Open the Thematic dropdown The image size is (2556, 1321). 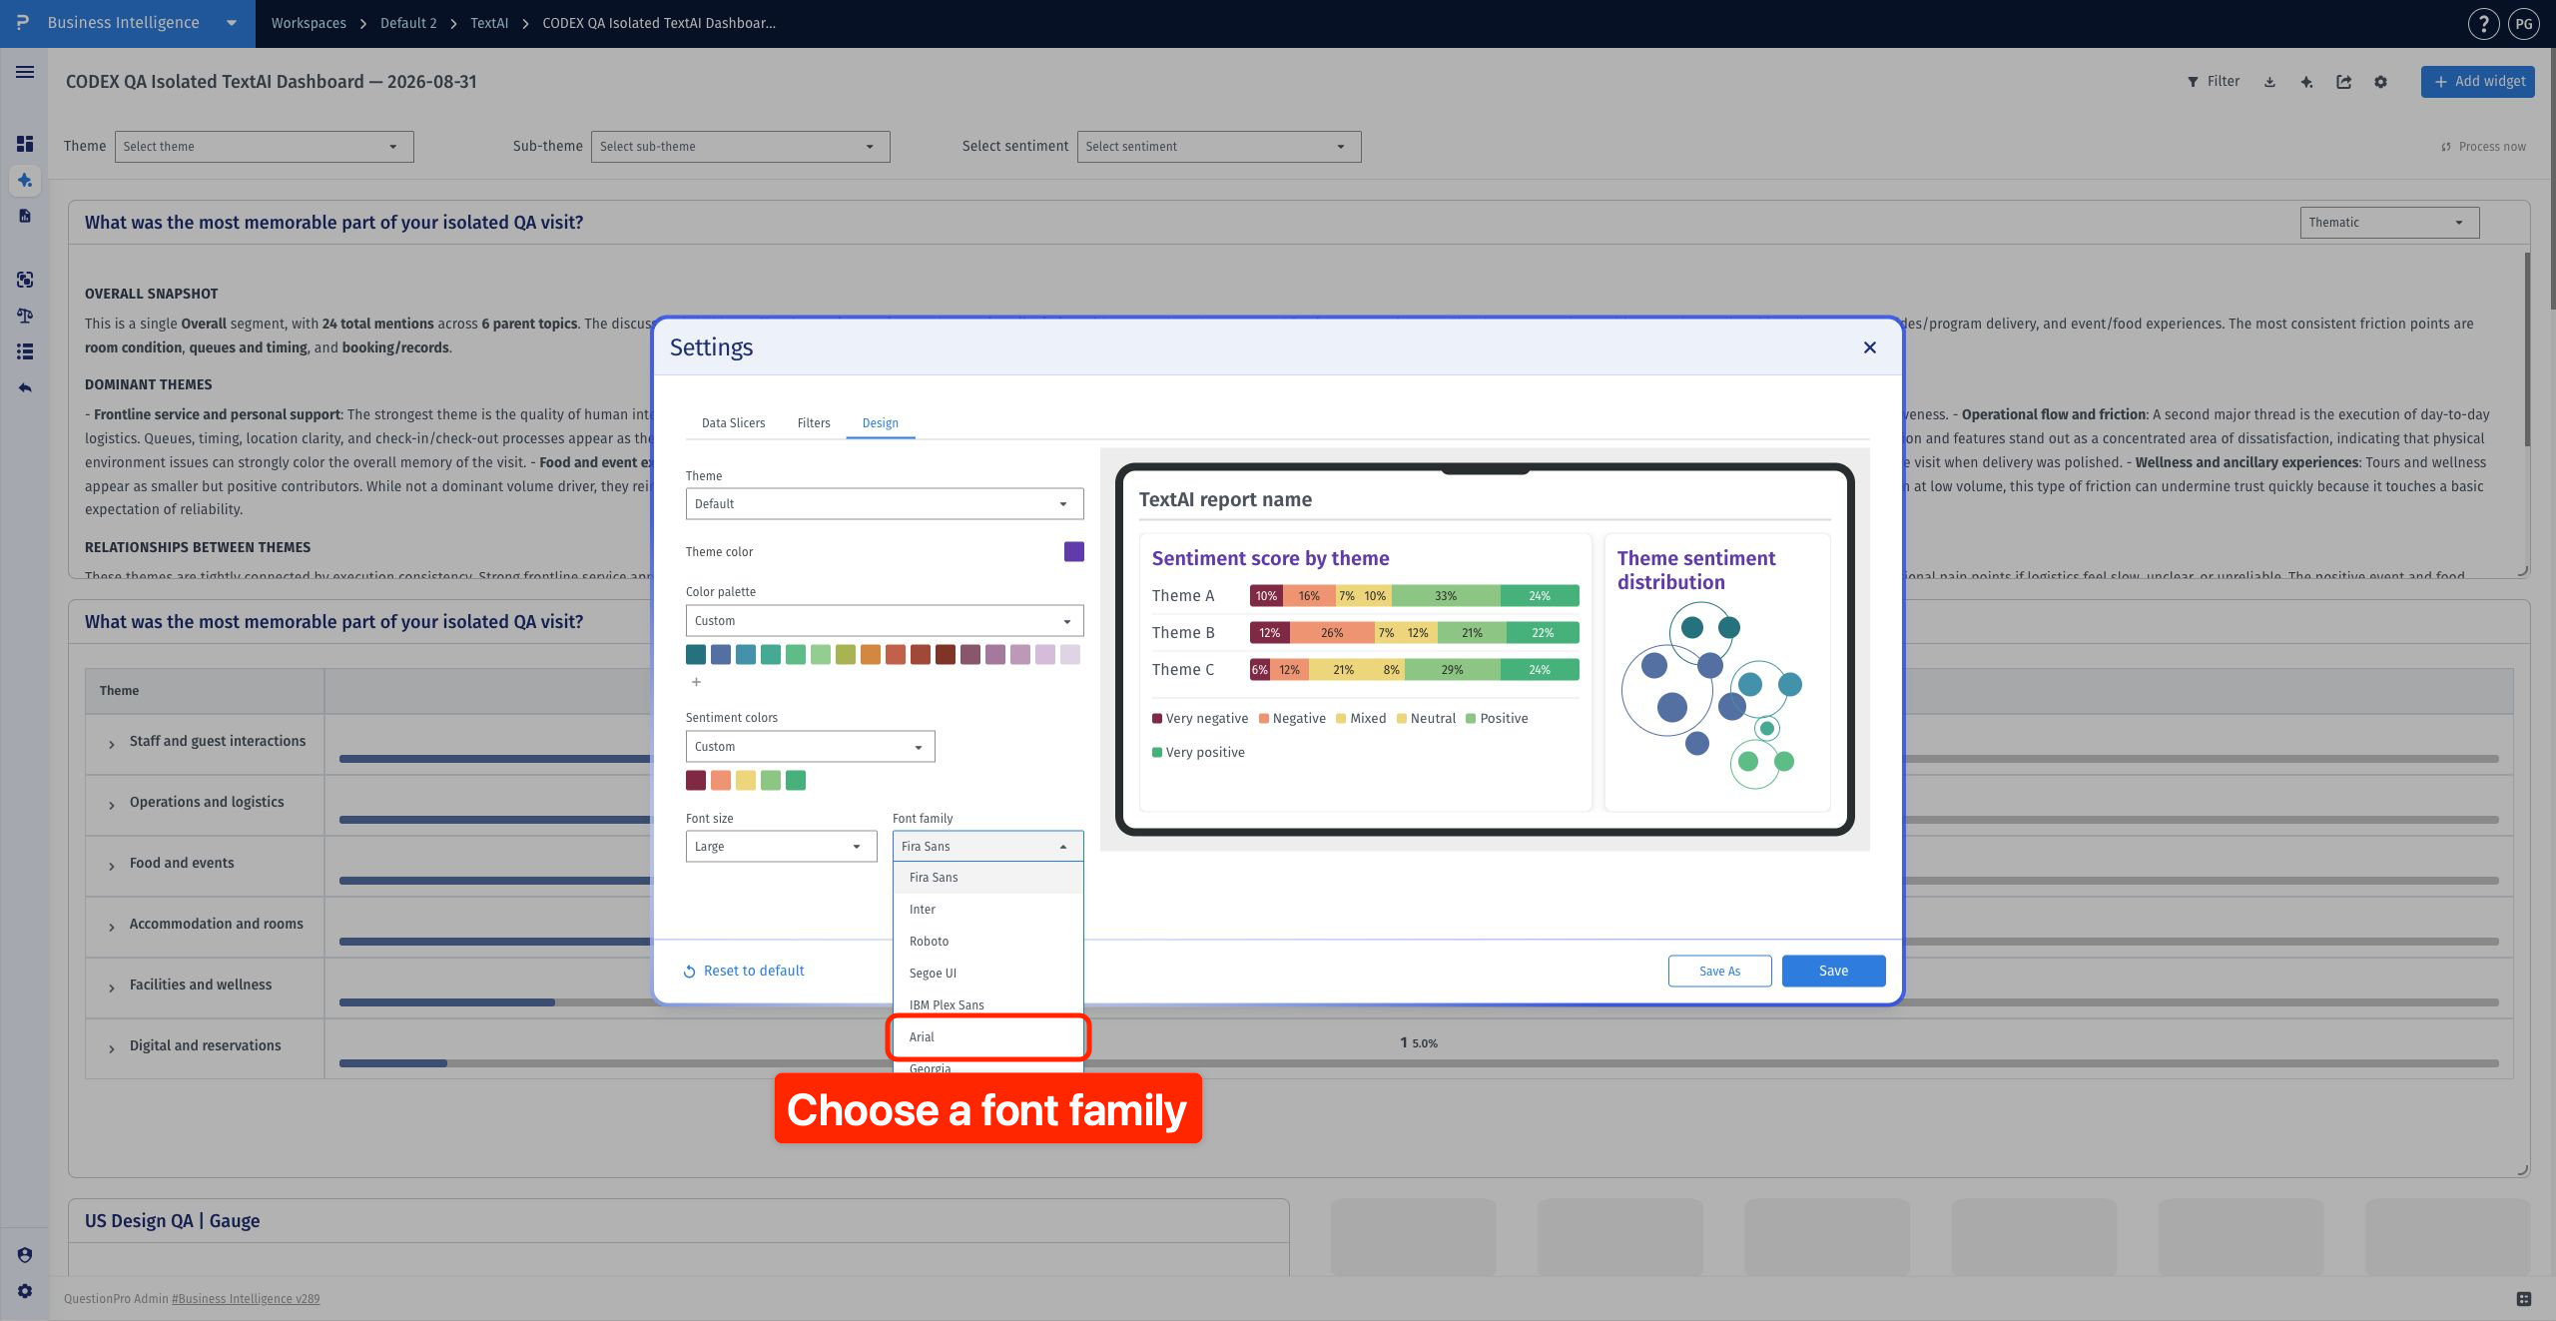(x=2389, y=223)
